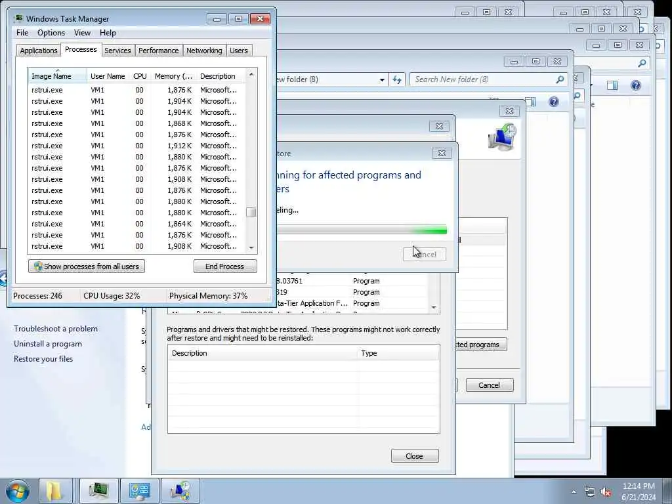Viewport: 672px width, 504px height.
Task: Click the process list scroll-down arrow
Action: click(x=251, y=247)
